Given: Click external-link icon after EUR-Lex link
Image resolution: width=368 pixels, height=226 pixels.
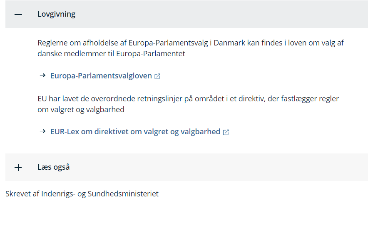Looking at the screenshot, I should pyautogui.click(x=226, y=132).
